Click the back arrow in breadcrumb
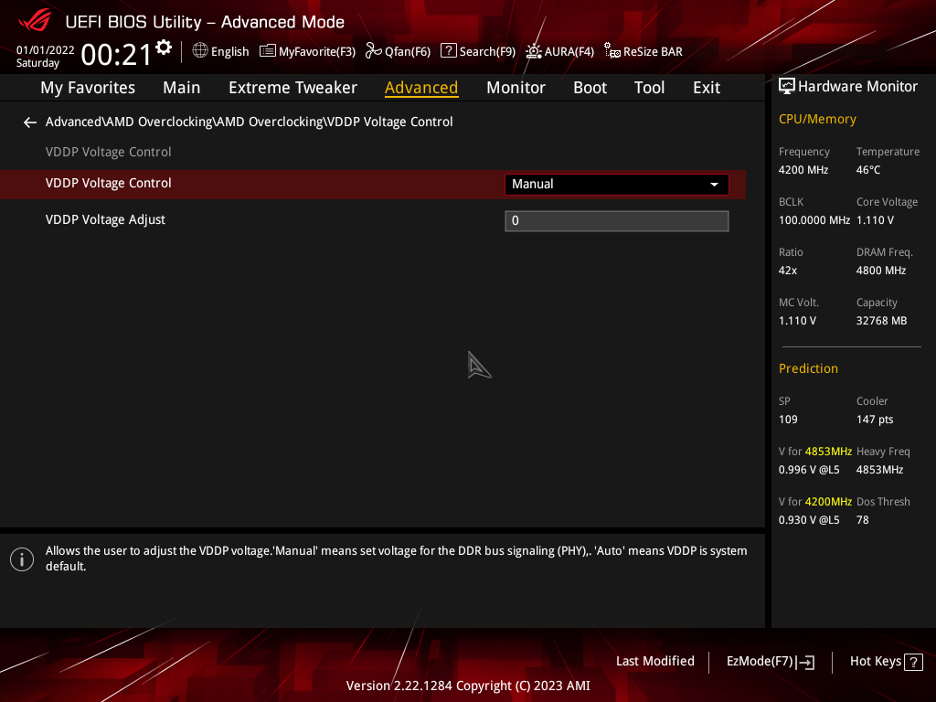This screenshot has height=702, width=936. [30, 122]
